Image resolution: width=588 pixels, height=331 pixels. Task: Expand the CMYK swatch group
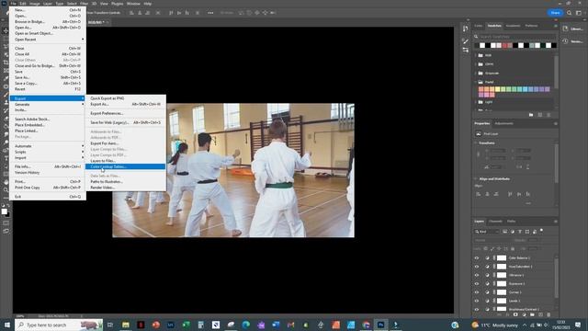pyautogui.click(x=476, y=64)
